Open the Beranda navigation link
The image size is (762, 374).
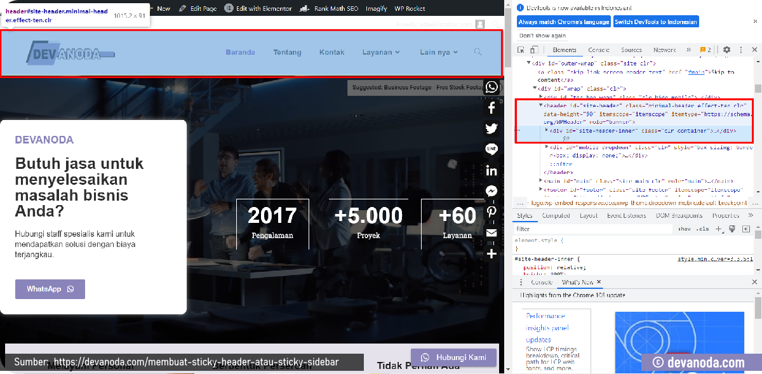[x=240, y=52]
